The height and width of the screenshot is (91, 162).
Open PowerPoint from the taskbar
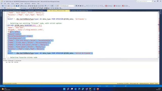click(98, 89)
